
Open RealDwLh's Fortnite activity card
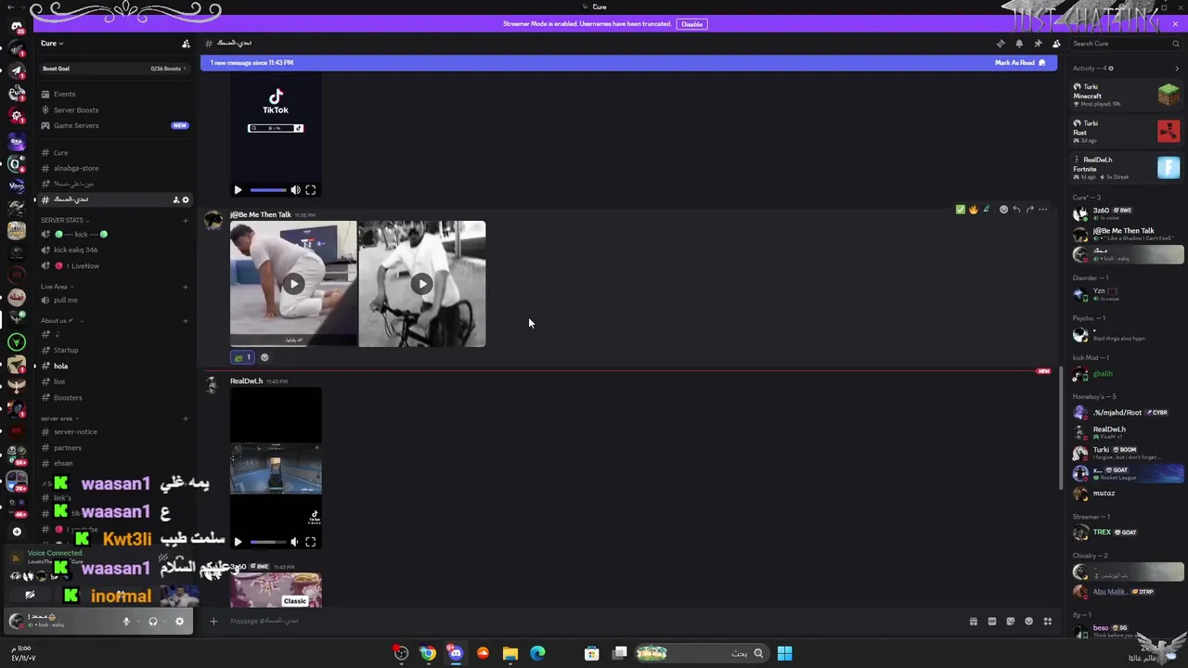[1126, 168]
